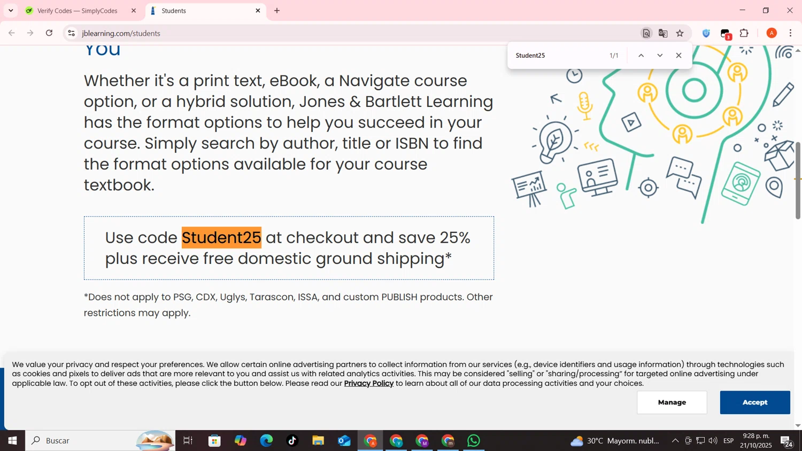This screenshot has width=802, height=451.
Task: Open the Windows Start menu
Action: click(x=12, y=441)
